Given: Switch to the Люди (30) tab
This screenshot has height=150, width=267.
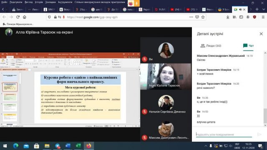Looking at the screenshot, I should [x=211, y=45].
